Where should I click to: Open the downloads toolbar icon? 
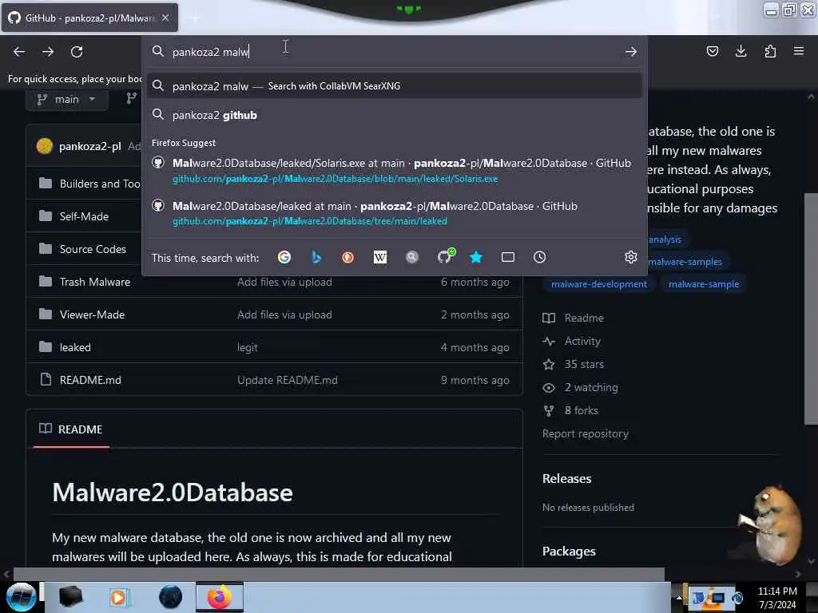[x=741, y=51]
